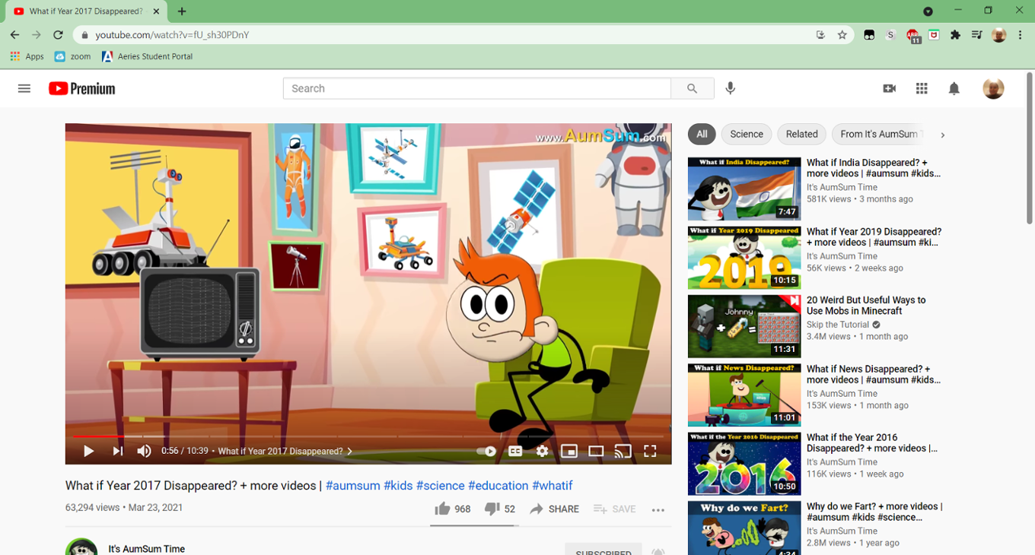The height and width of the screenshot is (555, 1035).
Task: Toggle the autoplay switch
Action: click(486, 451)
